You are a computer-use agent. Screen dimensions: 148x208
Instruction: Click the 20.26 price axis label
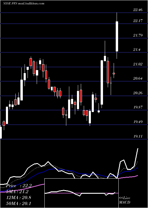tap(138, 93)
